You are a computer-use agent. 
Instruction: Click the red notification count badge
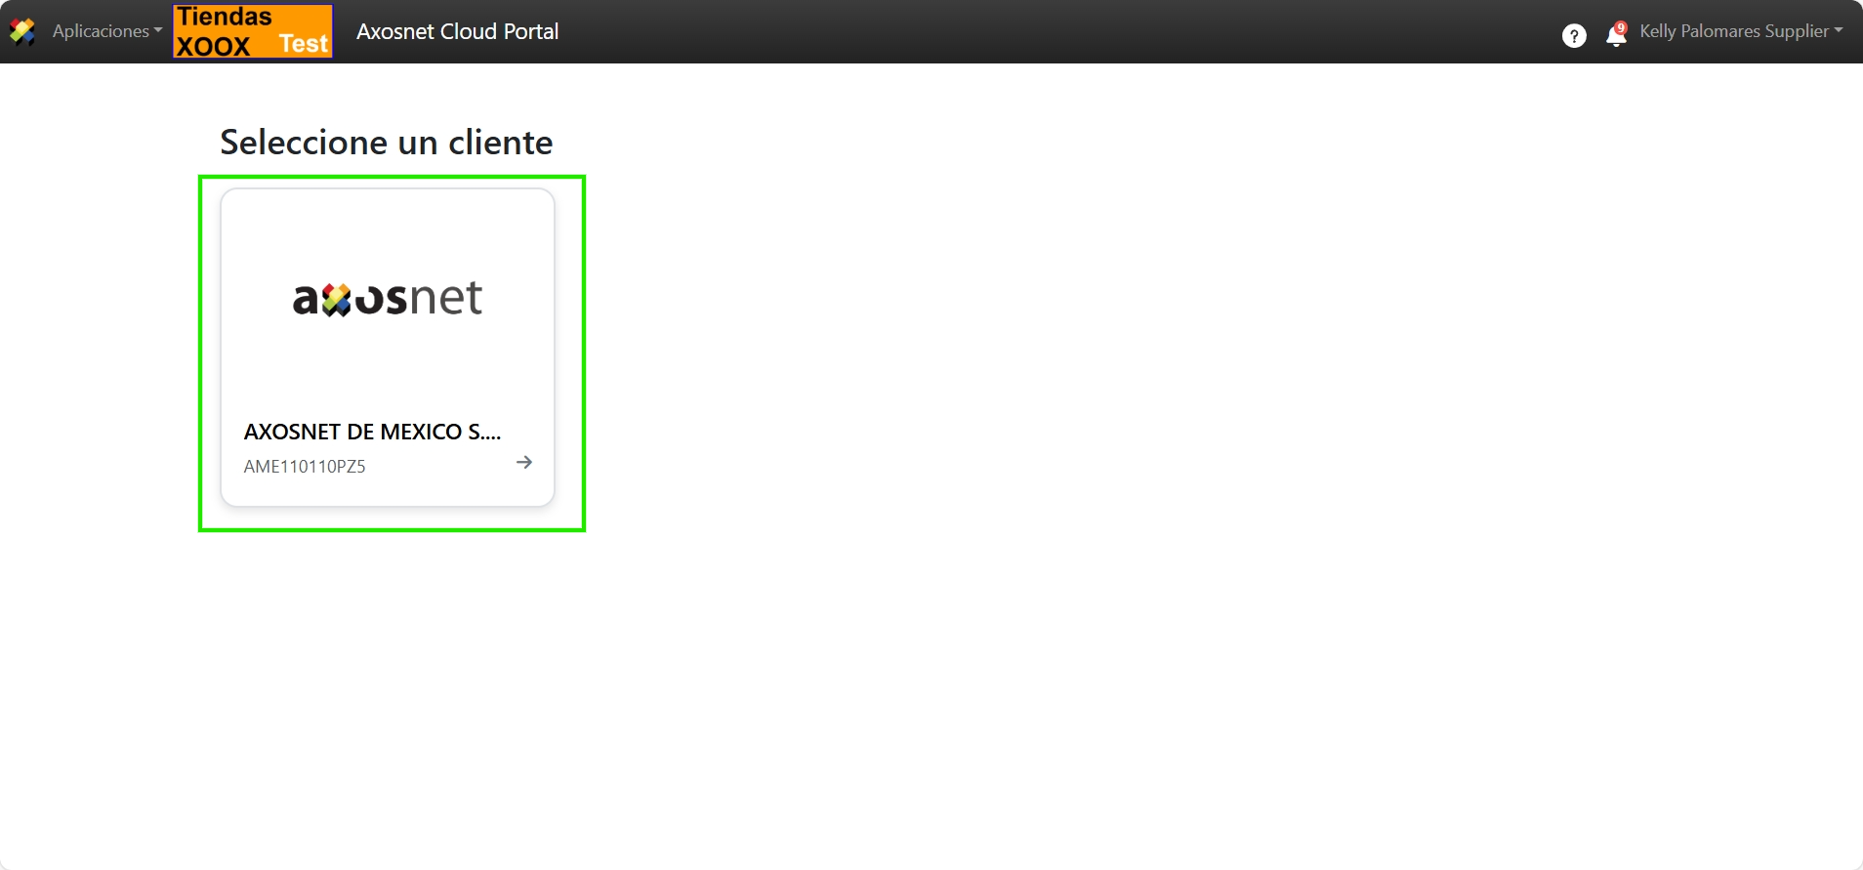[1621, 27]
